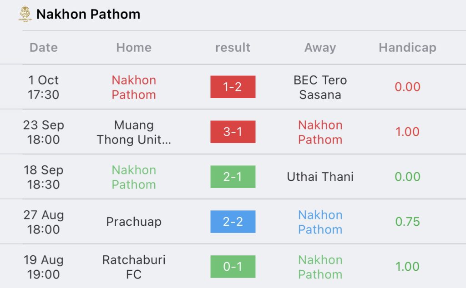Select BEC Tero Sasana away team

pos(320,87)
